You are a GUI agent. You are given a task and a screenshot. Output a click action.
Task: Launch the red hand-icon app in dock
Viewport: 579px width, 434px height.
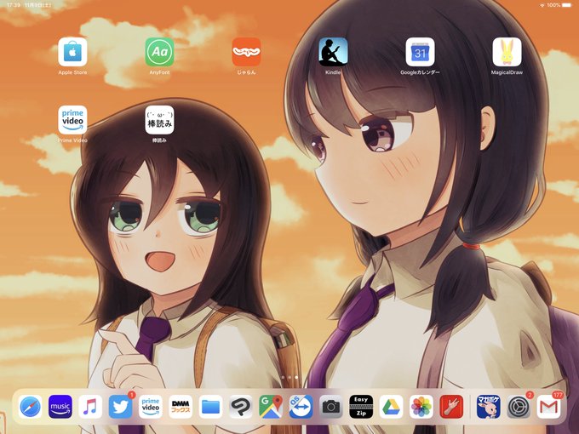451,407
